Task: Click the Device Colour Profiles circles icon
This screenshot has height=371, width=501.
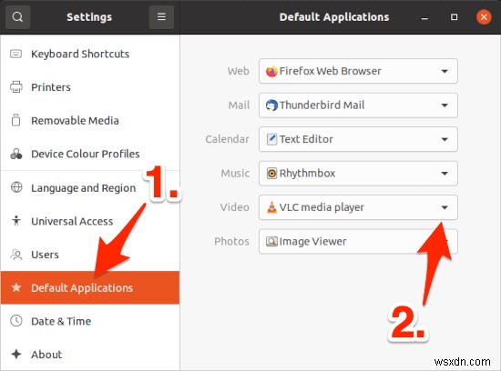Action: [x=16, y=154]
